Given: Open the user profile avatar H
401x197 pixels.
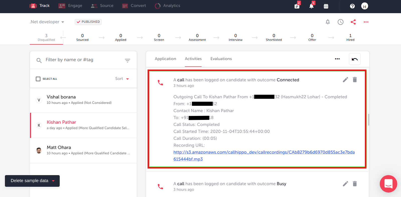Looking at the screenshot, I should (x=365, y=6).
